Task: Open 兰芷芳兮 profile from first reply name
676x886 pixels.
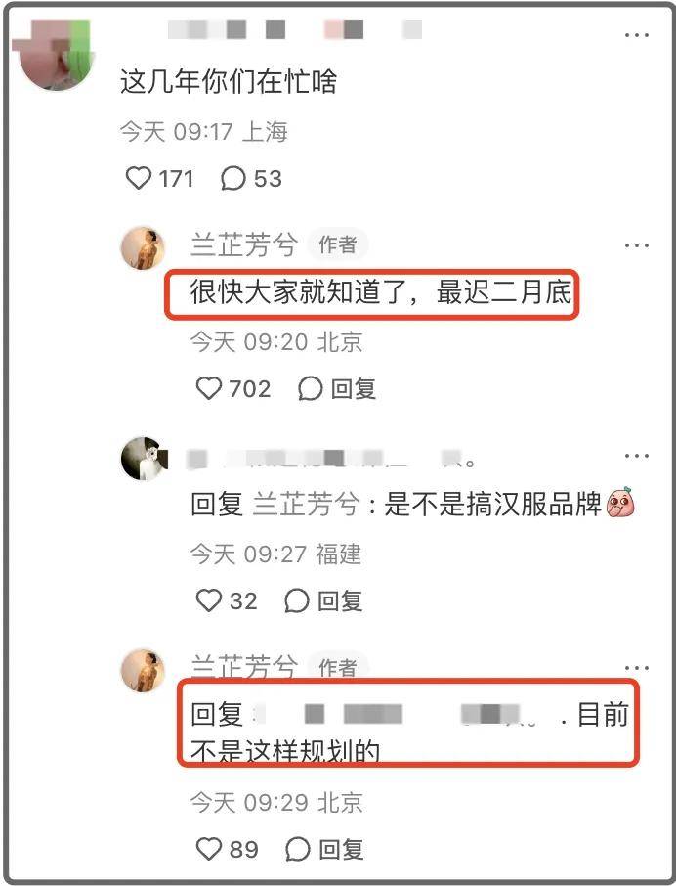Action: point(244,245)
